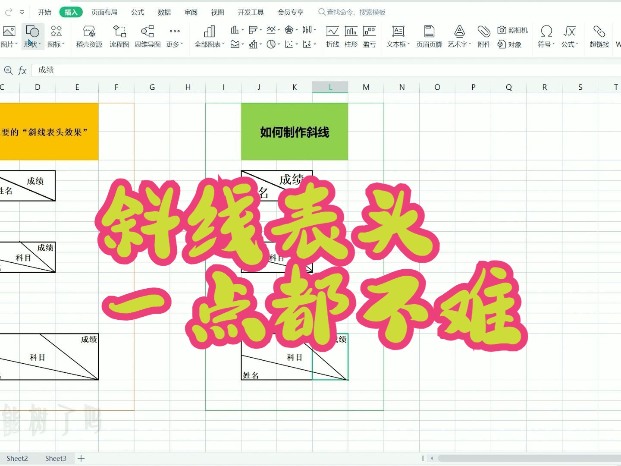Switch to the 数据 ribbon tab
Screen dimensions: 621x466
click(x=164, y=12)
